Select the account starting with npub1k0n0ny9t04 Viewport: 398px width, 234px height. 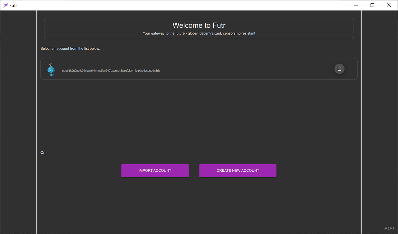(199, 69)
